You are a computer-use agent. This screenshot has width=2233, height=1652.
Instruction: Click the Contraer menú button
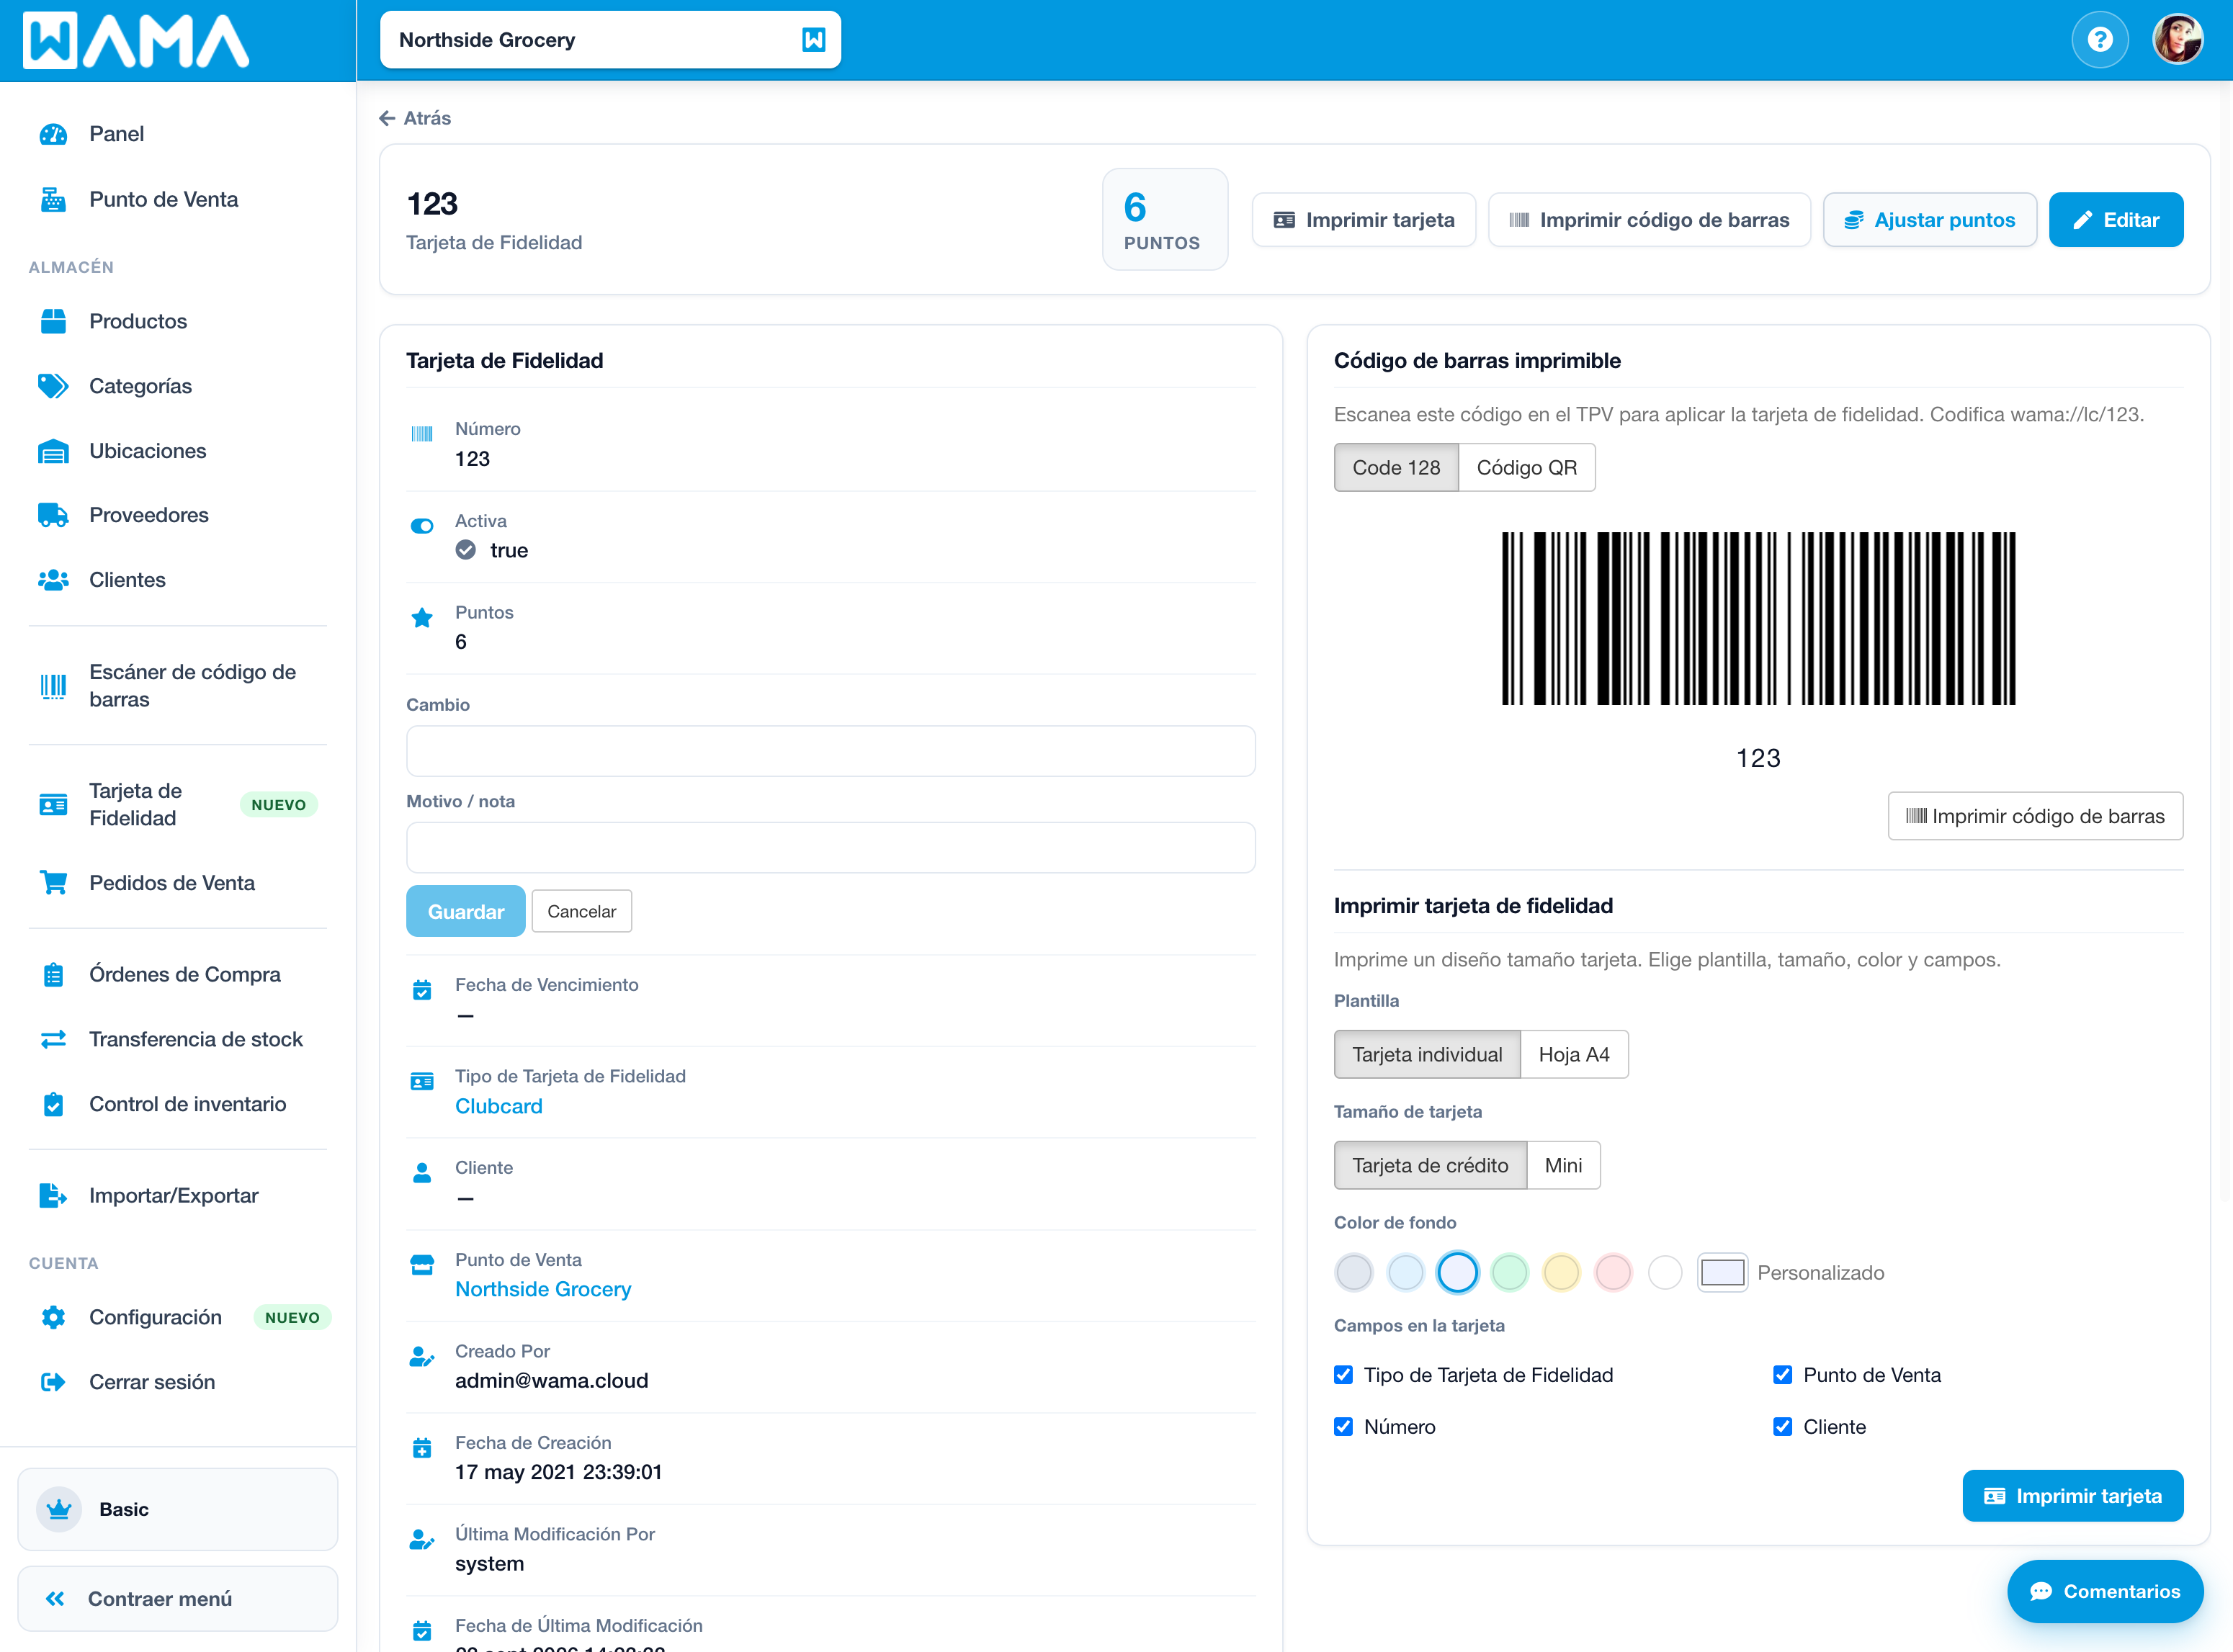[178, 1599]
